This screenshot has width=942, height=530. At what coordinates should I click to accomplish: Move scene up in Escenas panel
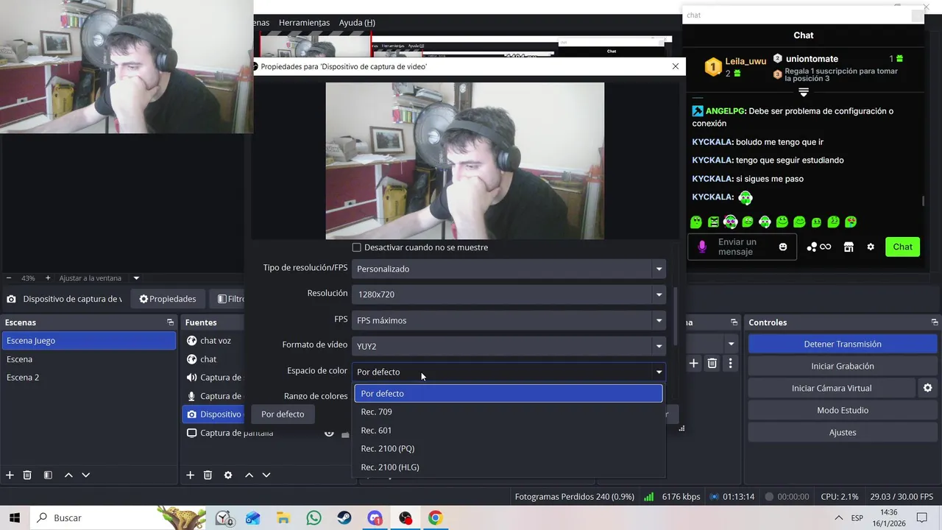[x=68, y=476]
